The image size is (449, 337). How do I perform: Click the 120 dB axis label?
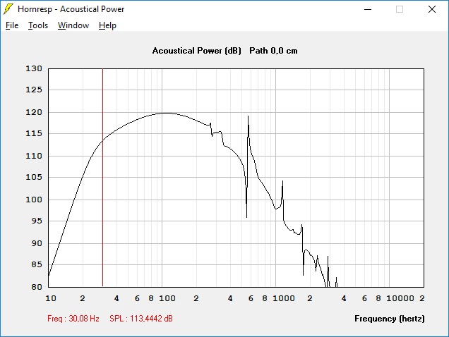34,112
